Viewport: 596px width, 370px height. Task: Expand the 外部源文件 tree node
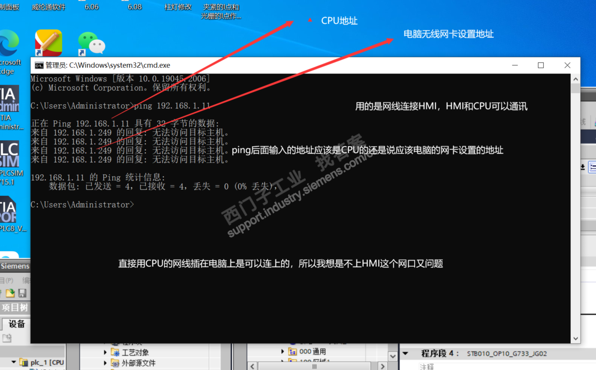point(105,363)
